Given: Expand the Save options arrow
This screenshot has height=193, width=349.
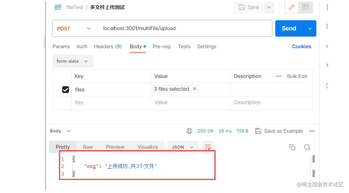Looking at the screenshot, I should pyautogui.click(x=269, y=7).
